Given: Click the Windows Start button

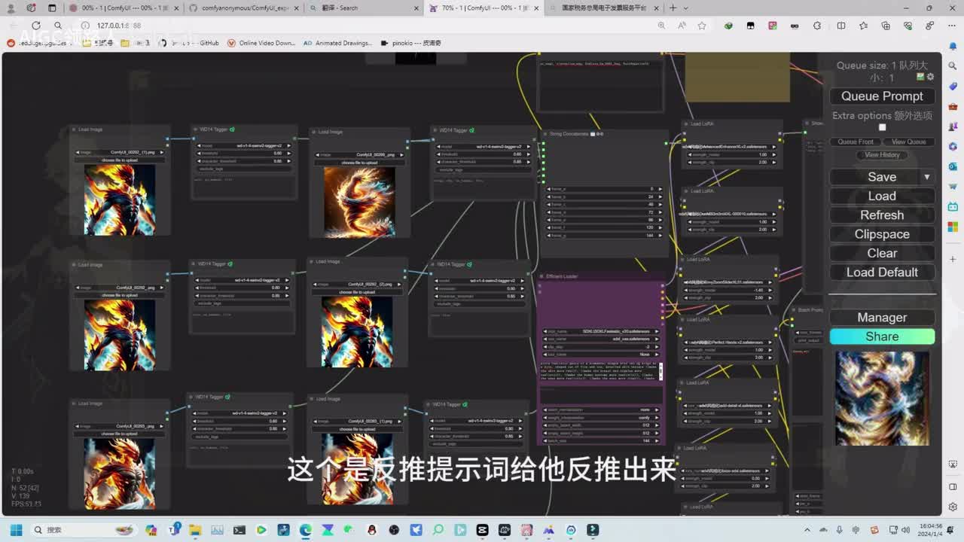Looking at the screenshot, I should (16, 530).
